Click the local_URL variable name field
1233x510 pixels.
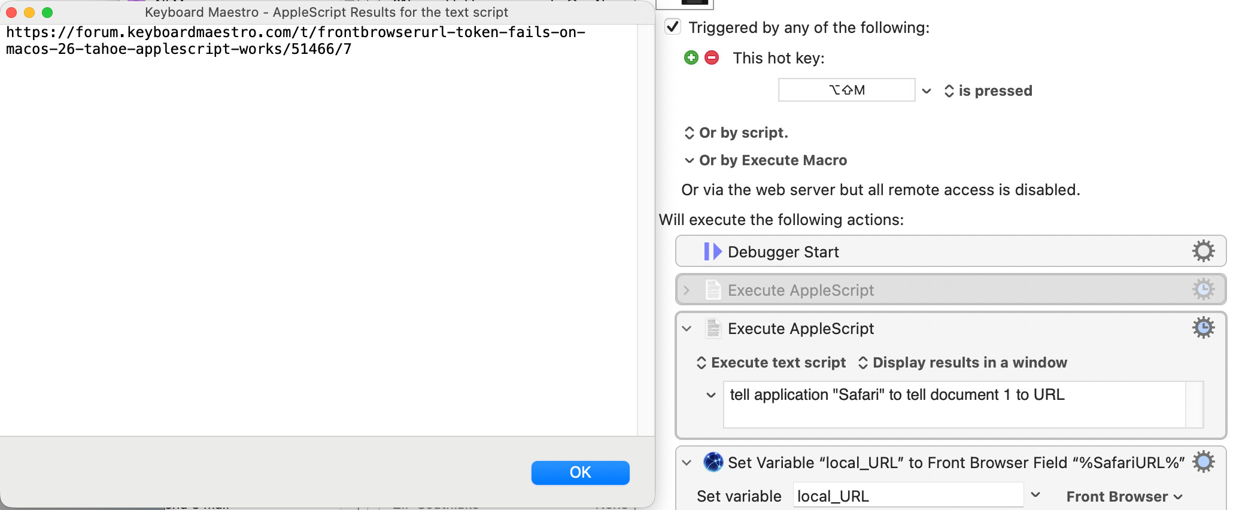pyautogui.click(x=908, y=496)
